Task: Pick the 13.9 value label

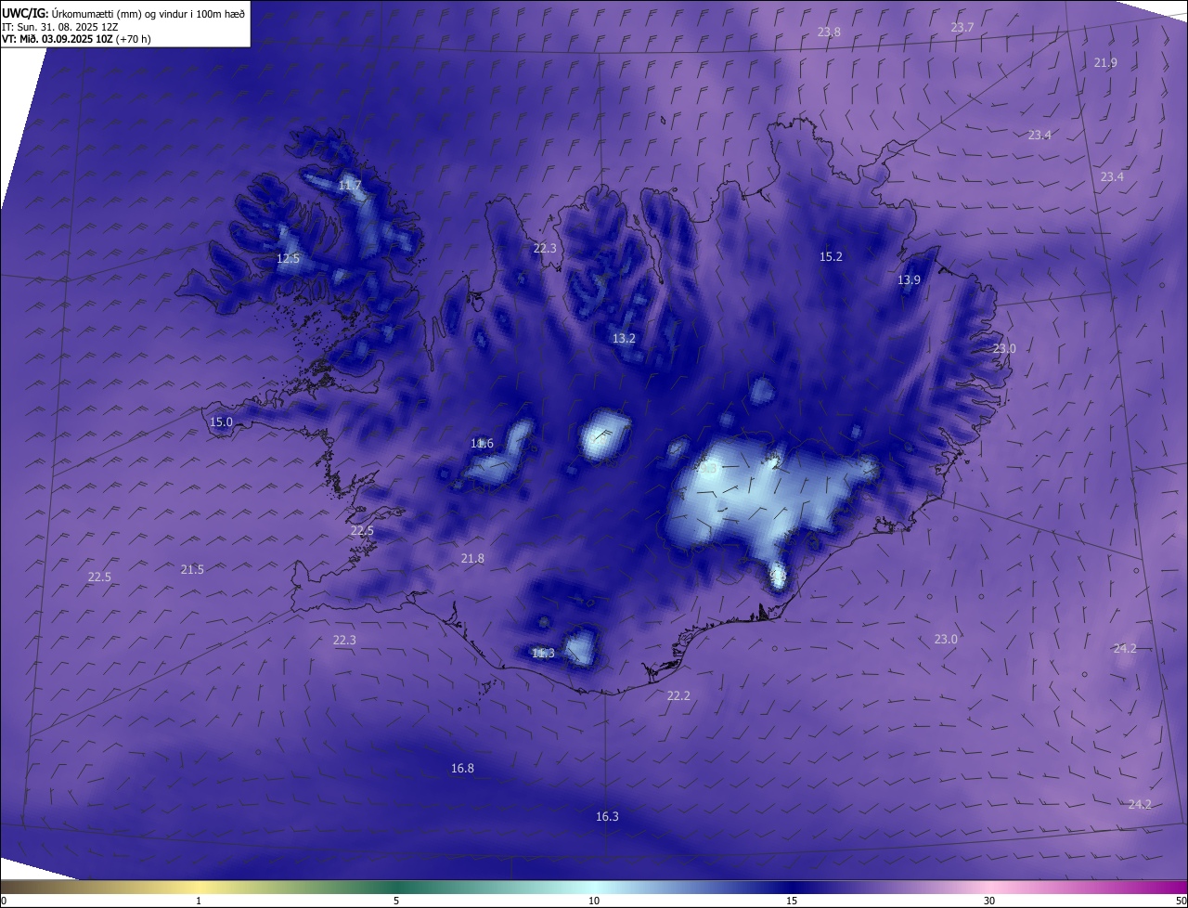Action: (909, 280)
